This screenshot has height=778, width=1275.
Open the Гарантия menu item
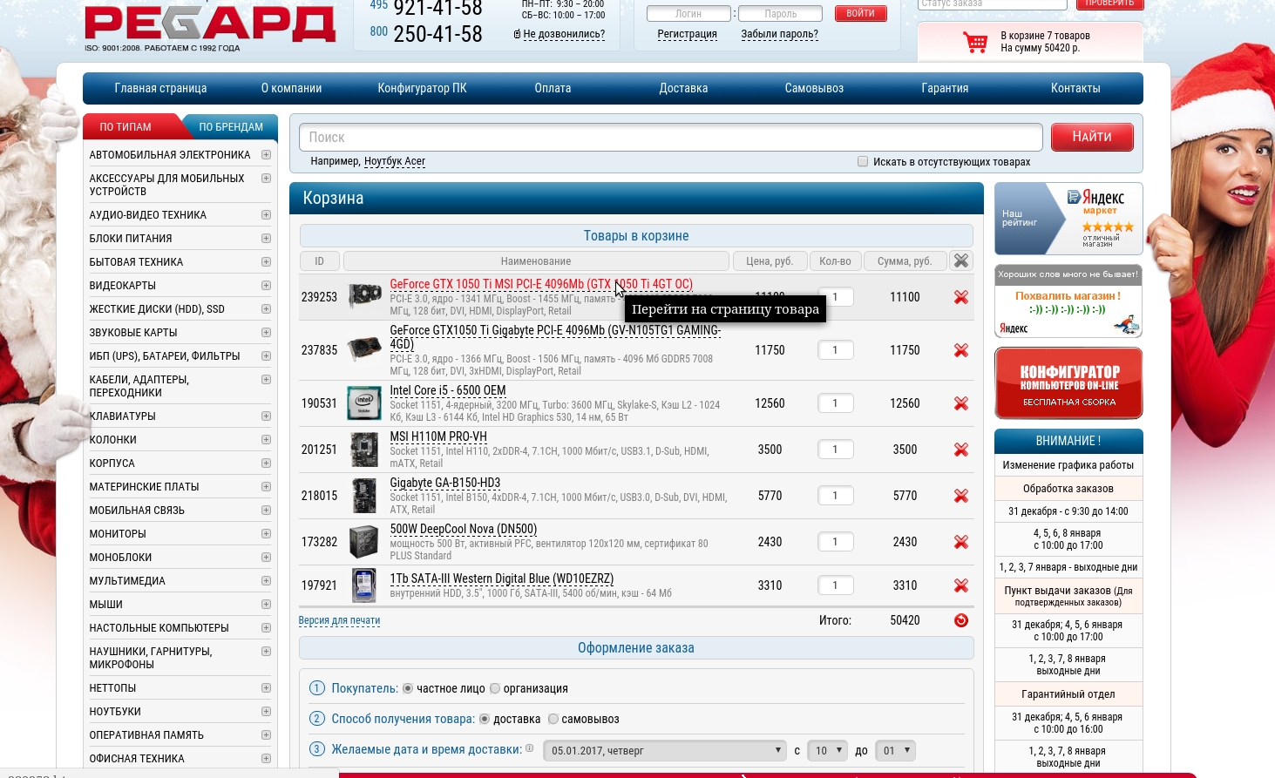click(945, 88)
